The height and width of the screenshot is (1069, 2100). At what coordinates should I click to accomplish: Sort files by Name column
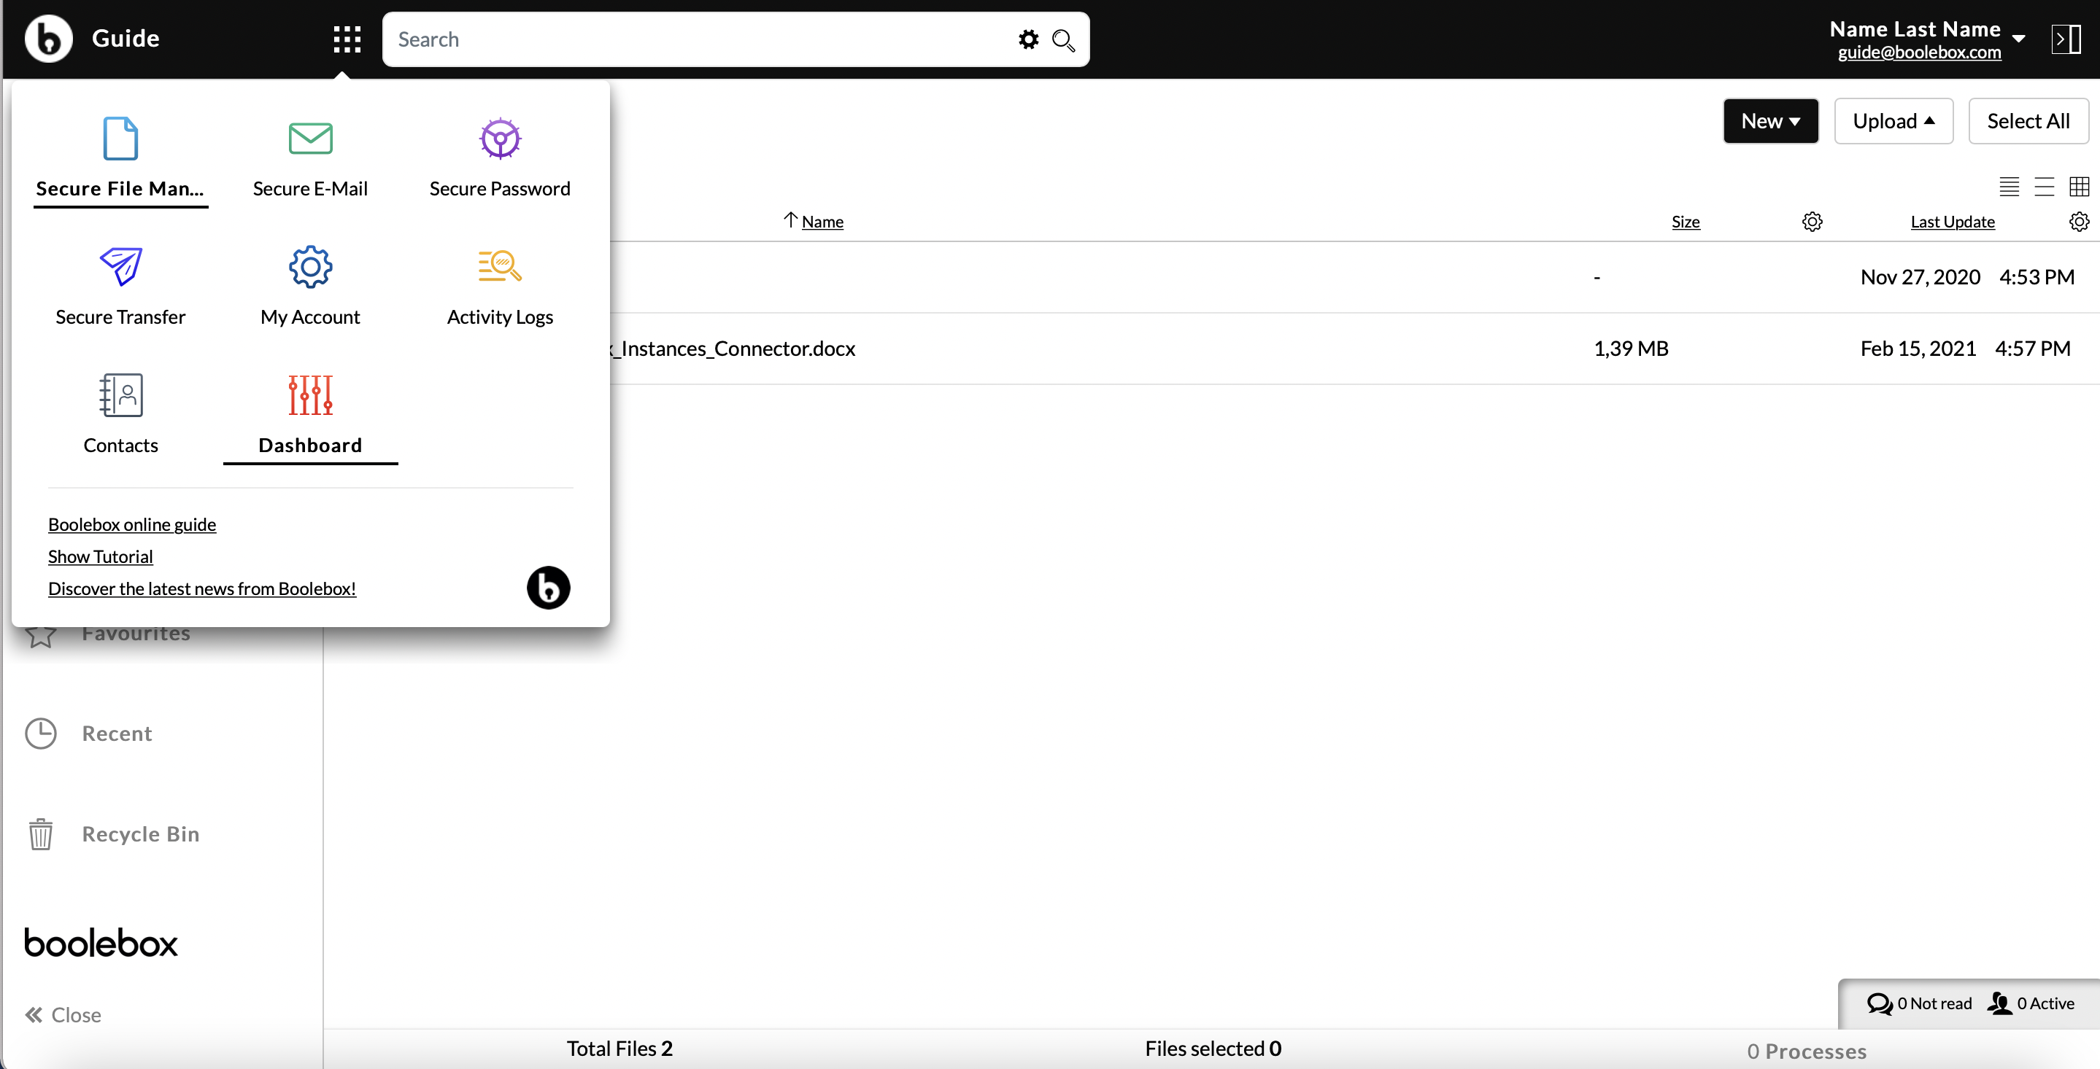click(x=822, y=222)
